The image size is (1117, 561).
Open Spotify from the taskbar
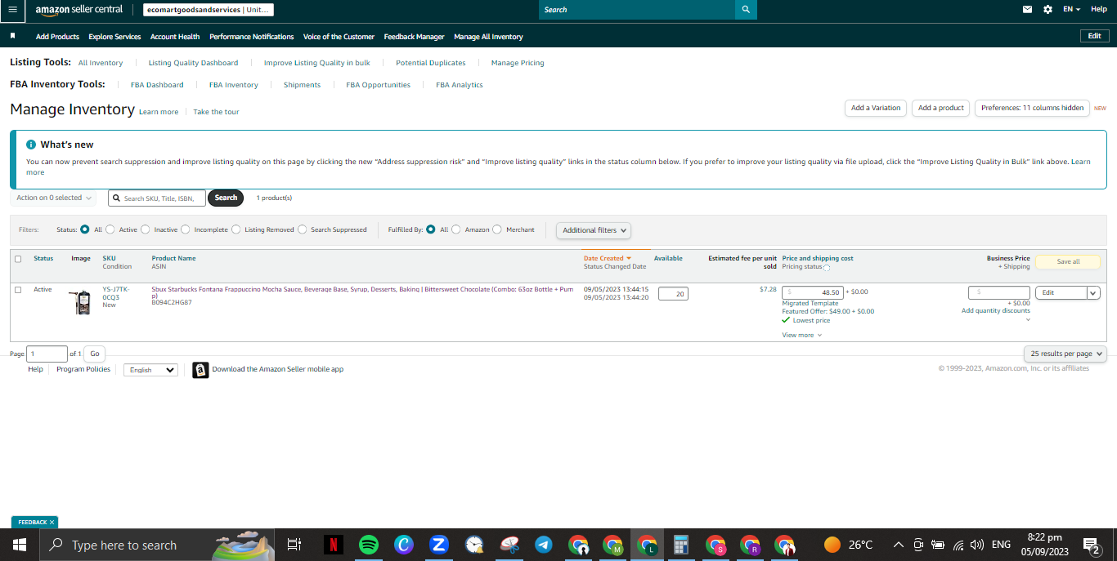[369, 545]
